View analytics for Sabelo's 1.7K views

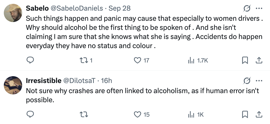pos(191,60)
